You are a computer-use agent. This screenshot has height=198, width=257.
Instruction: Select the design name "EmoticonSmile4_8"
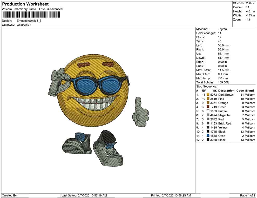point(29,21)
